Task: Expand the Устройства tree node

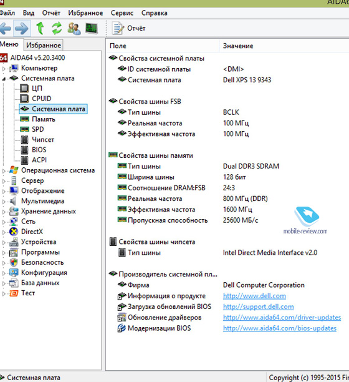Action: coord(4,243)
